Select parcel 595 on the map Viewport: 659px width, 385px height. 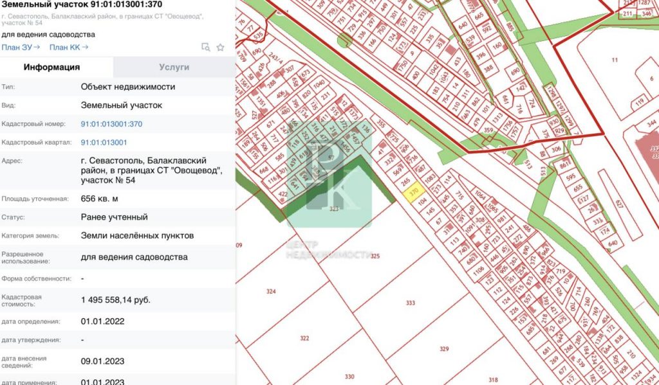point(570,177)
